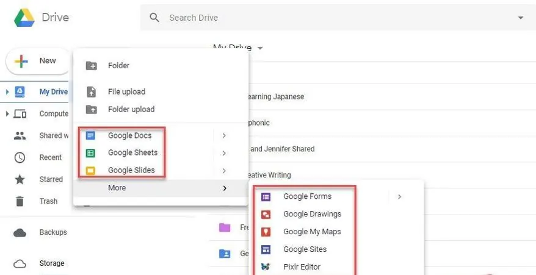The width and height of the screenshot is (536, 275).
Task: Open Storage from the sidebar
Action: (x=52, y=263)
